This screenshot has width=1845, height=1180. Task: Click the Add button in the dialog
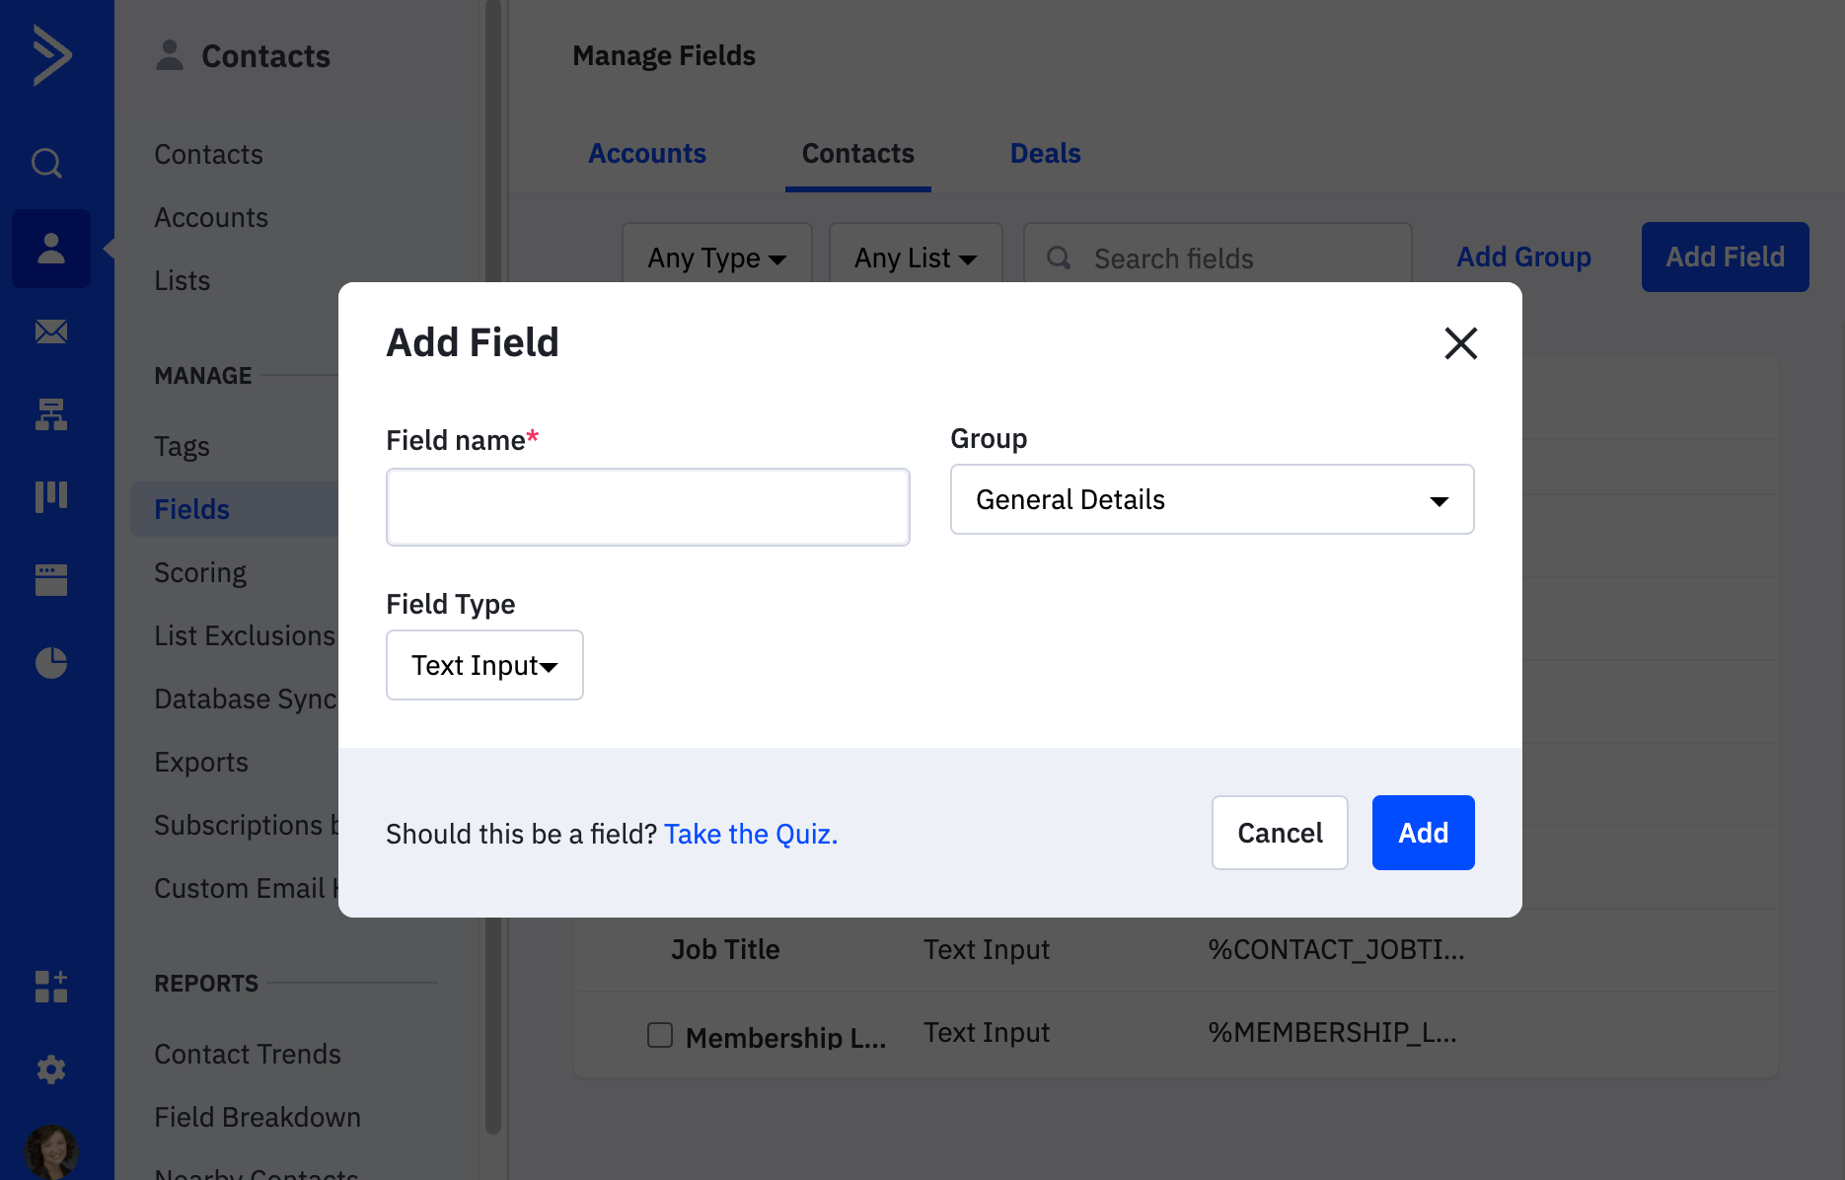click(1423, 833)
